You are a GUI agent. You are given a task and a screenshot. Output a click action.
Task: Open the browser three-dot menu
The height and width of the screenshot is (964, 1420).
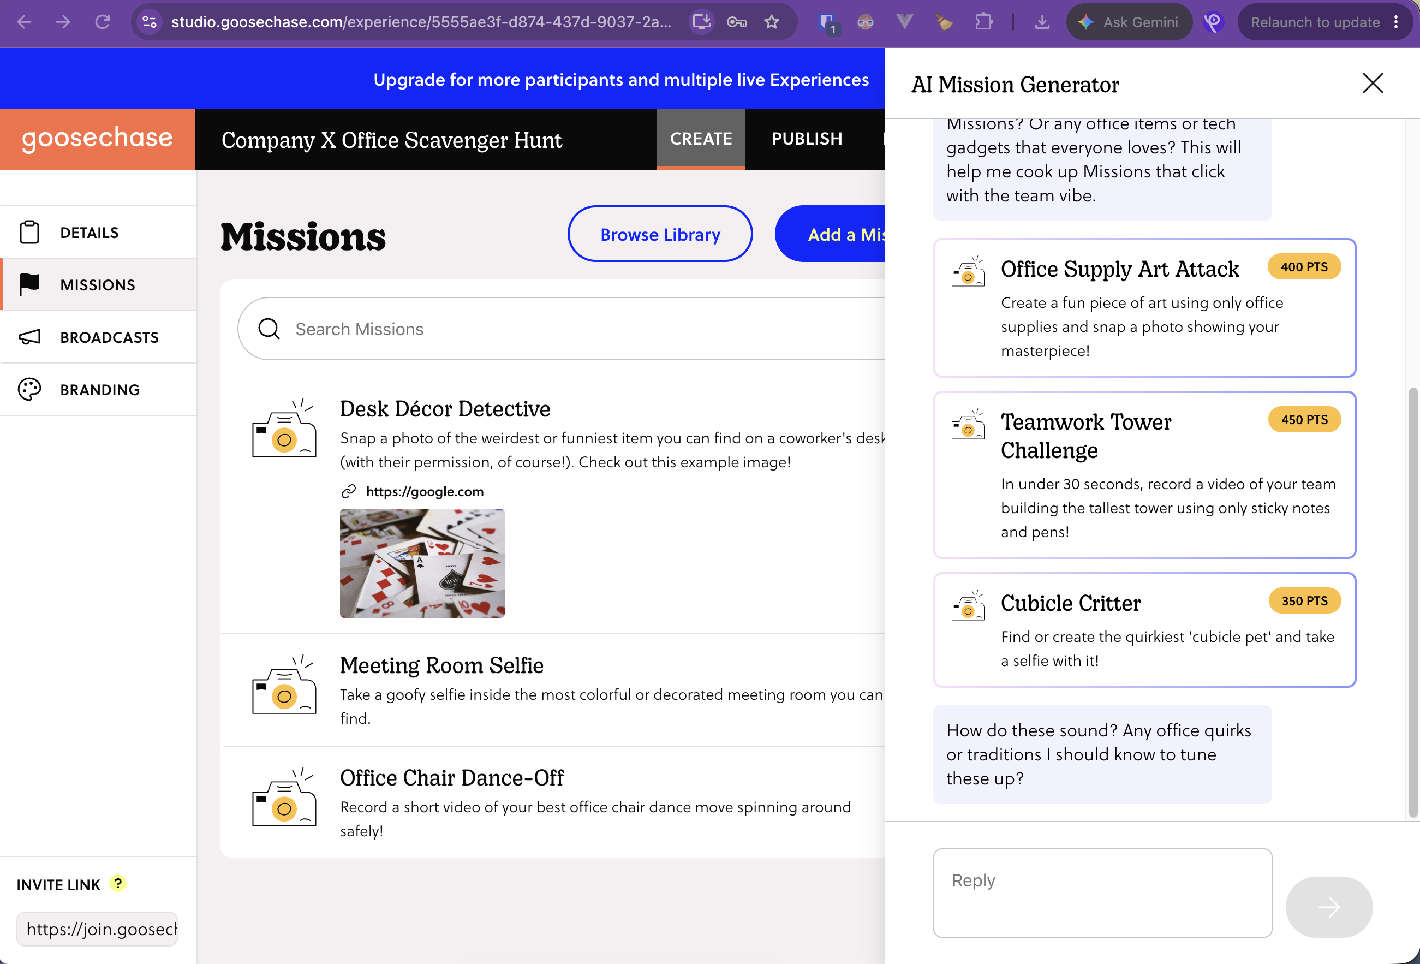tap(1396, 22)
